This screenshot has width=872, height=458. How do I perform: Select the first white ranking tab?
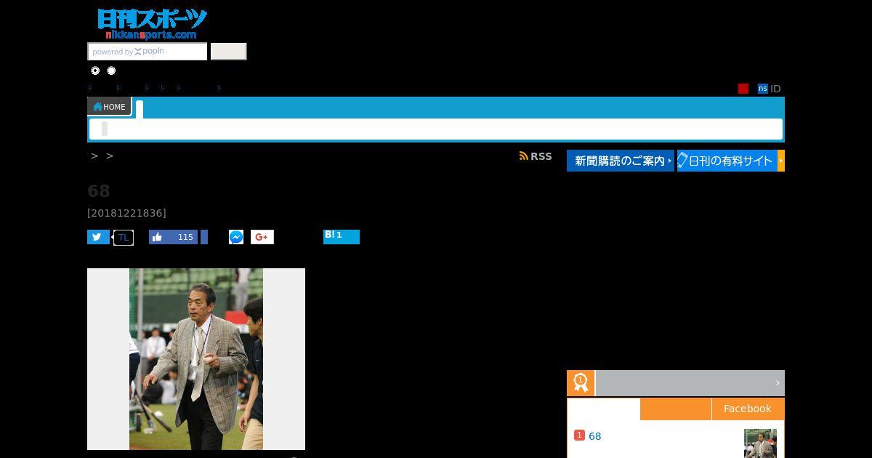point(604,409)
